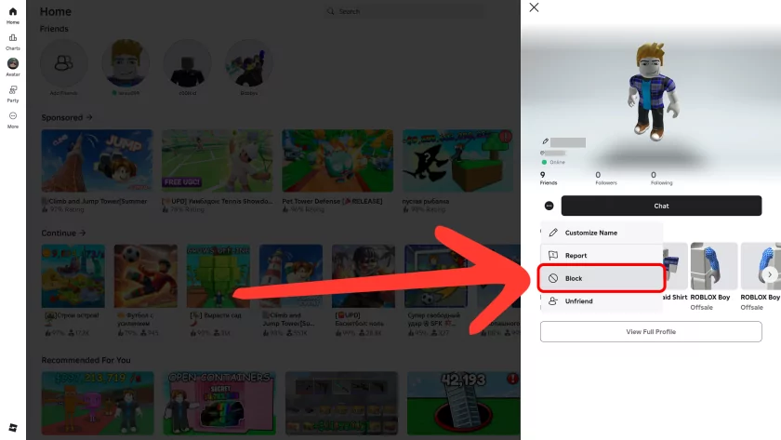The image size is (781, 440).
Task: Click the magnifier icon in the search bar
Action: tap(331, 11)
